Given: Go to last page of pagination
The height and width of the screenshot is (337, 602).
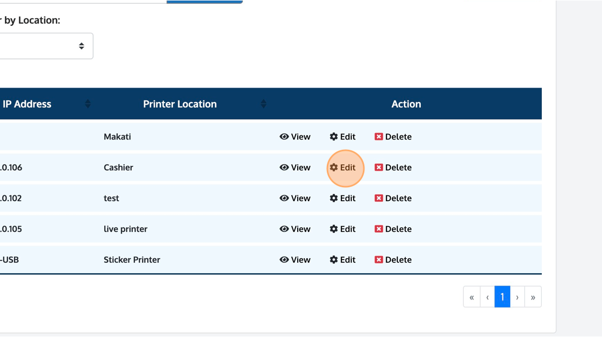Looking at the screenshot, I should click(533, 297).
